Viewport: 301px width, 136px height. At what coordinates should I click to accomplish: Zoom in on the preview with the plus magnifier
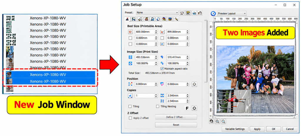click(218, 121)
